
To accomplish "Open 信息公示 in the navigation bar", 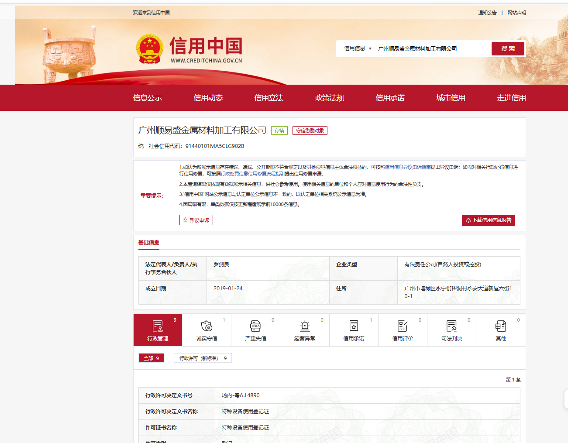I will click(x=147, y=98).
